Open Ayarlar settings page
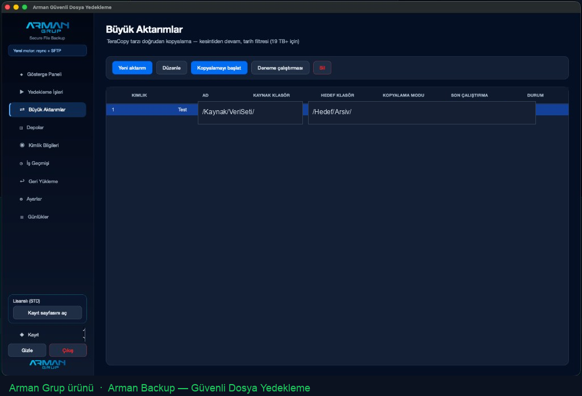The height and width of the screenshot is (396, 582). tap(48, 199)
